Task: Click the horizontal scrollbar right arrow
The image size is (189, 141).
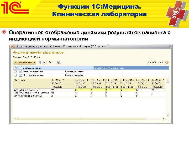Action: pyautogui.click(x=164, y=119)
